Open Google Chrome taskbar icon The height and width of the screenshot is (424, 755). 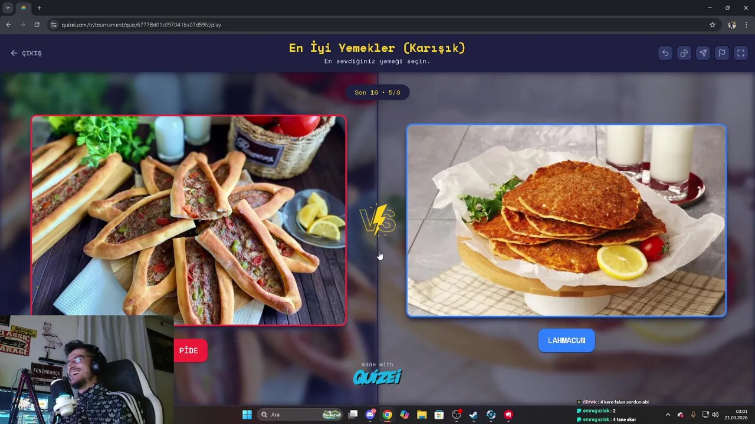pyautogui.click(x=387, y=415)
